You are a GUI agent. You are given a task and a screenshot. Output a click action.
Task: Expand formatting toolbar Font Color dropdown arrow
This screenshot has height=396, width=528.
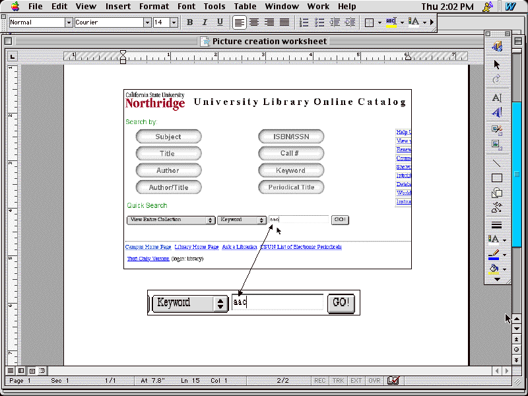point(424,22)
